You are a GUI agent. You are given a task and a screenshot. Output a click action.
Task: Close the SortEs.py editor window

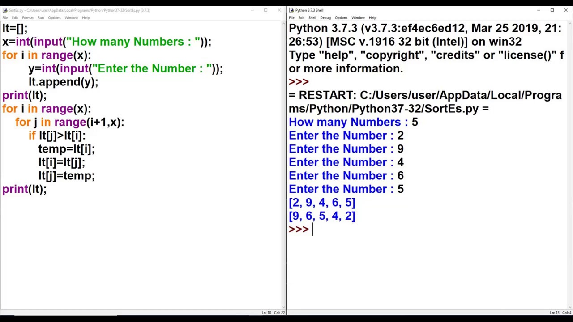(279, 10)
